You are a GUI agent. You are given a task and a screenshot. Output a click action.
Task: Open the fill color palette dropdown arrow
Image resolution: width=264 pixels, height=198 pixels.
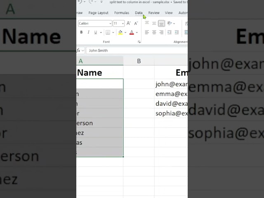(x=125, y=32)
